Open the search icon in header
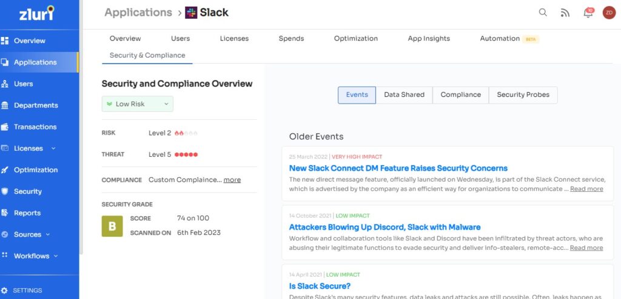621x299 pixels. point(543,13)
